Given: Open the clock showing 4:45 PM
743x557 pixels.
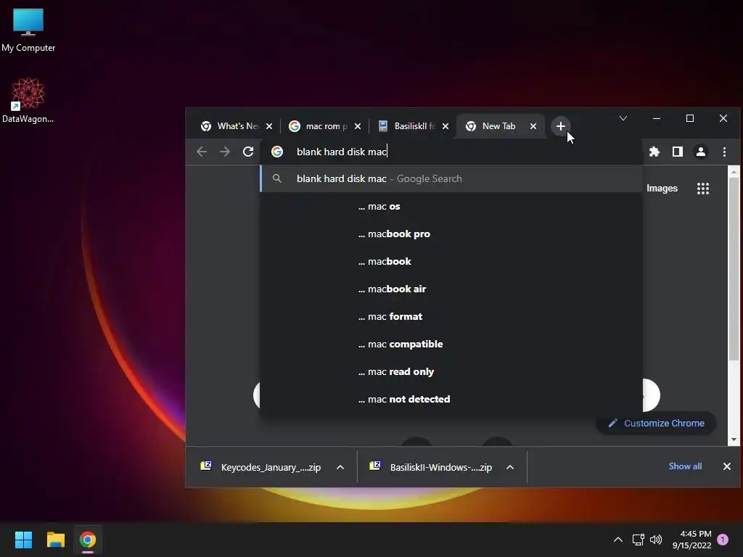Looking at the screenshot, I should [x=691, y=540].
